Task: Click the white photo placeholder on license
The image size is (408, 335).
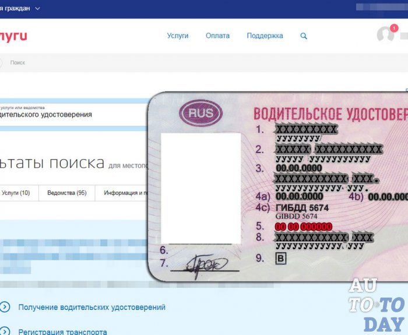Action: 201,188
